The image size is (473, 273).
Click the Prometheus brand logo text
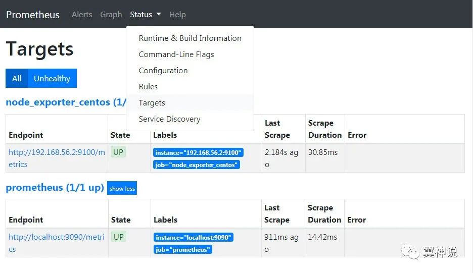pos(33,15)
